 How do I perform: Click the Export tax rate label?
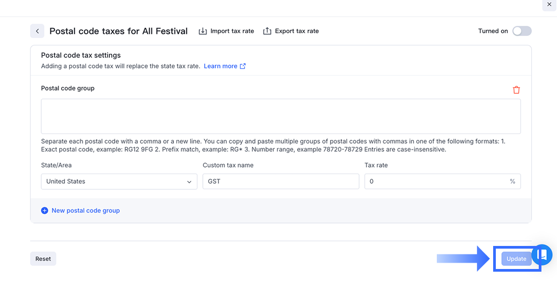[x=297, y=31]
